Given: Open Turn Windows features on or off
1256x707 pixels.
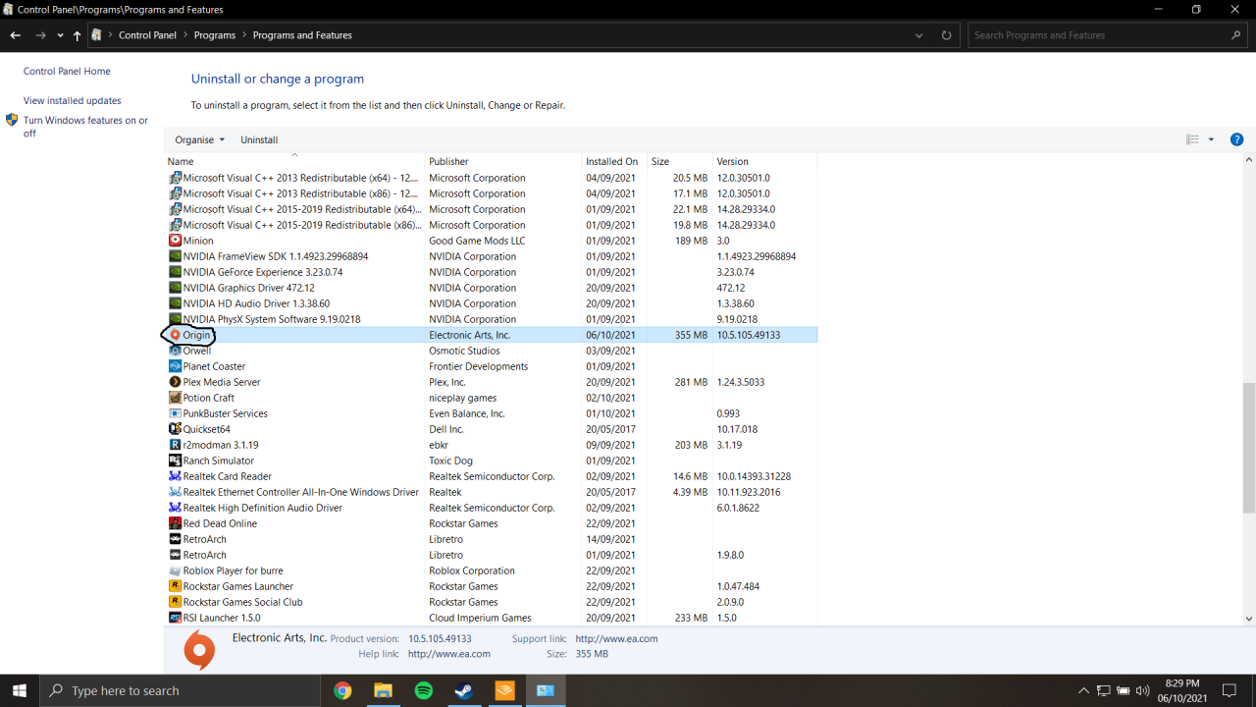Looking at the screenshot, I should click(x=85, y=127).
